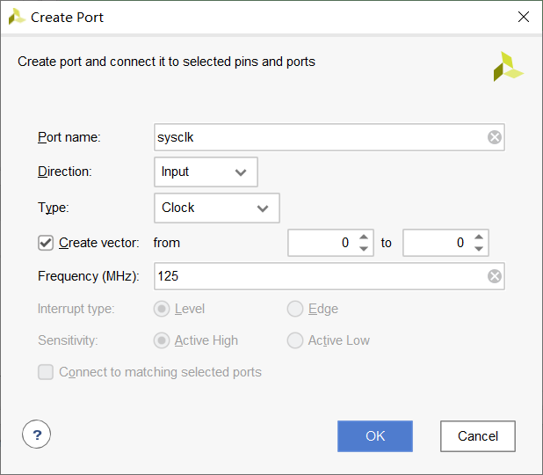Close the Create Port window
543x475 pixels.
[x=524, y=17]
